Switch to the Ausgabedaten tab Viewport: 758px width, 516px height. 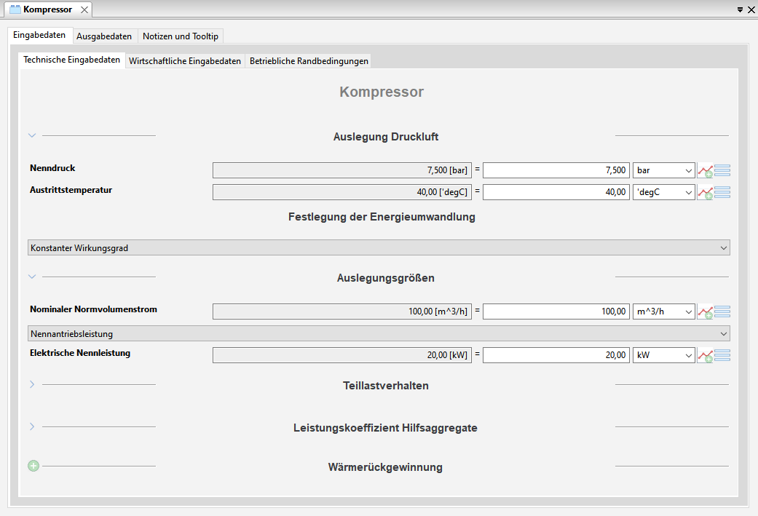(x=104, y=36)
